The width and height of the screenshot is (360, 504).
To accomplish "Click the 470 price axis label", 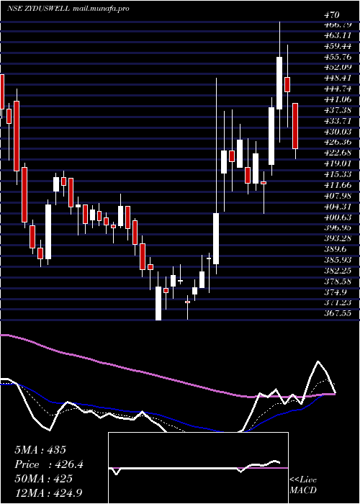I will click(x=332, y=15).
